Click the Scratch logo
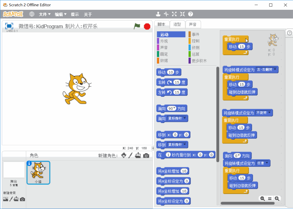The height and width of the screenshot is (209, 293). tap(13, 14)
